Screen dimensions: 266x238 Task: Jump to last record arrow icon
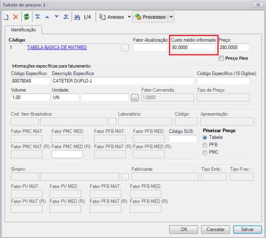coord(66,17)
